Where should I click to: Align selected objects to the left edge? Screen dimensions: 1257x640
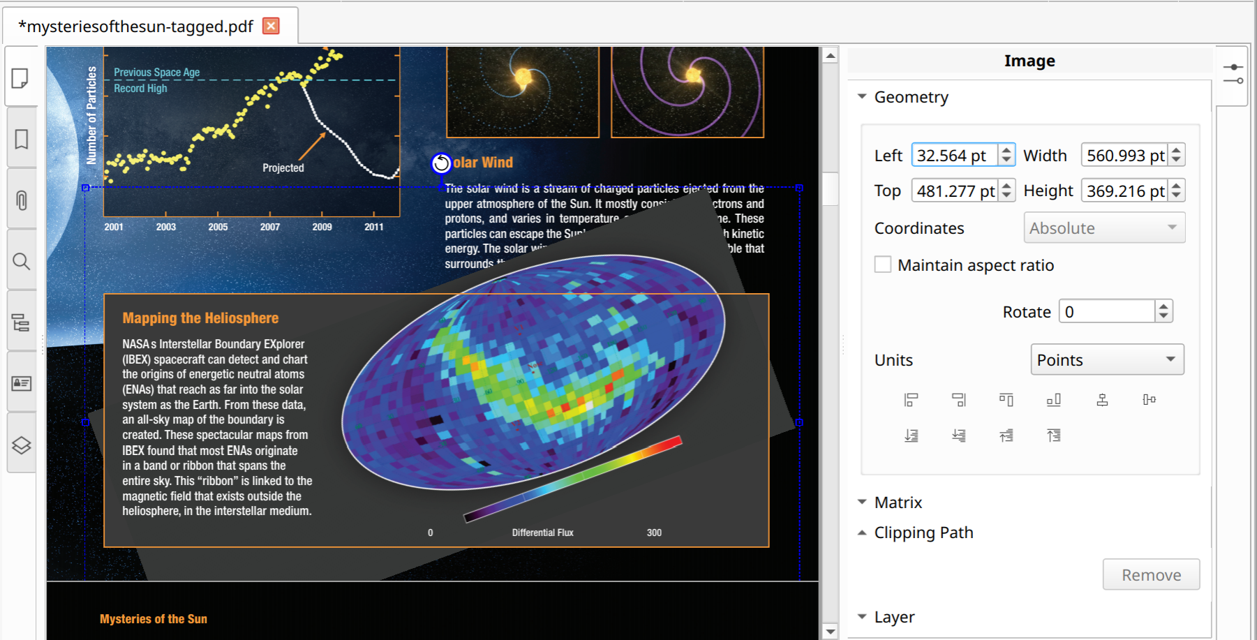coord(911,400)
